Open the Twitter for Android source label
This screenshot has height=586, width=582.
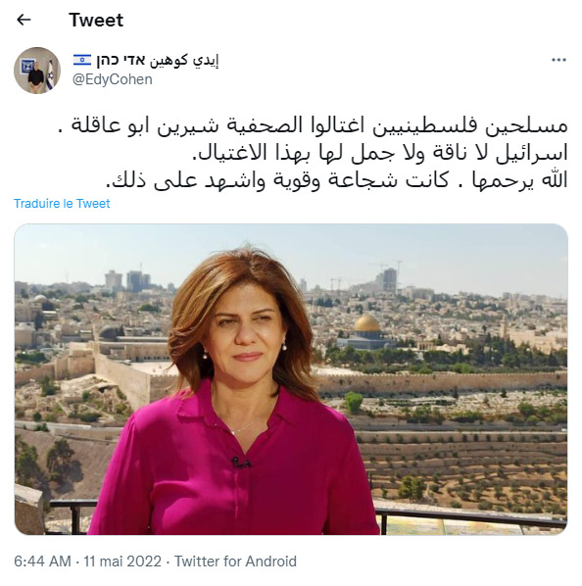click(x=235, y=562)
